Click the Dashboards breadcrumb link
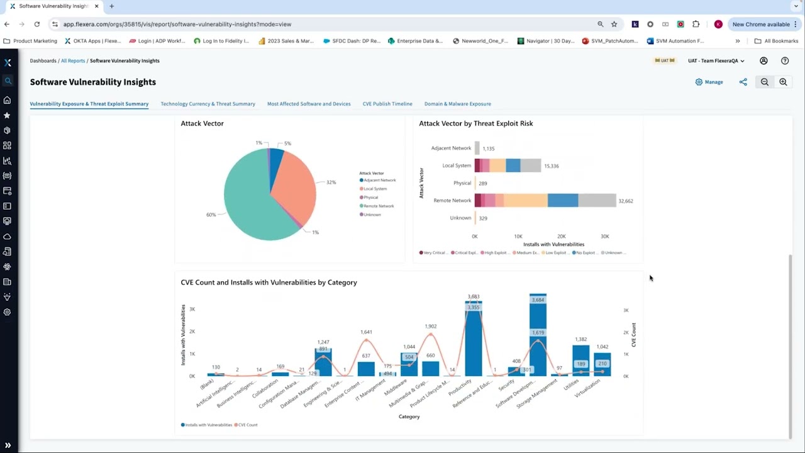Viewport: 805px width, 453px height. point(43,61)
